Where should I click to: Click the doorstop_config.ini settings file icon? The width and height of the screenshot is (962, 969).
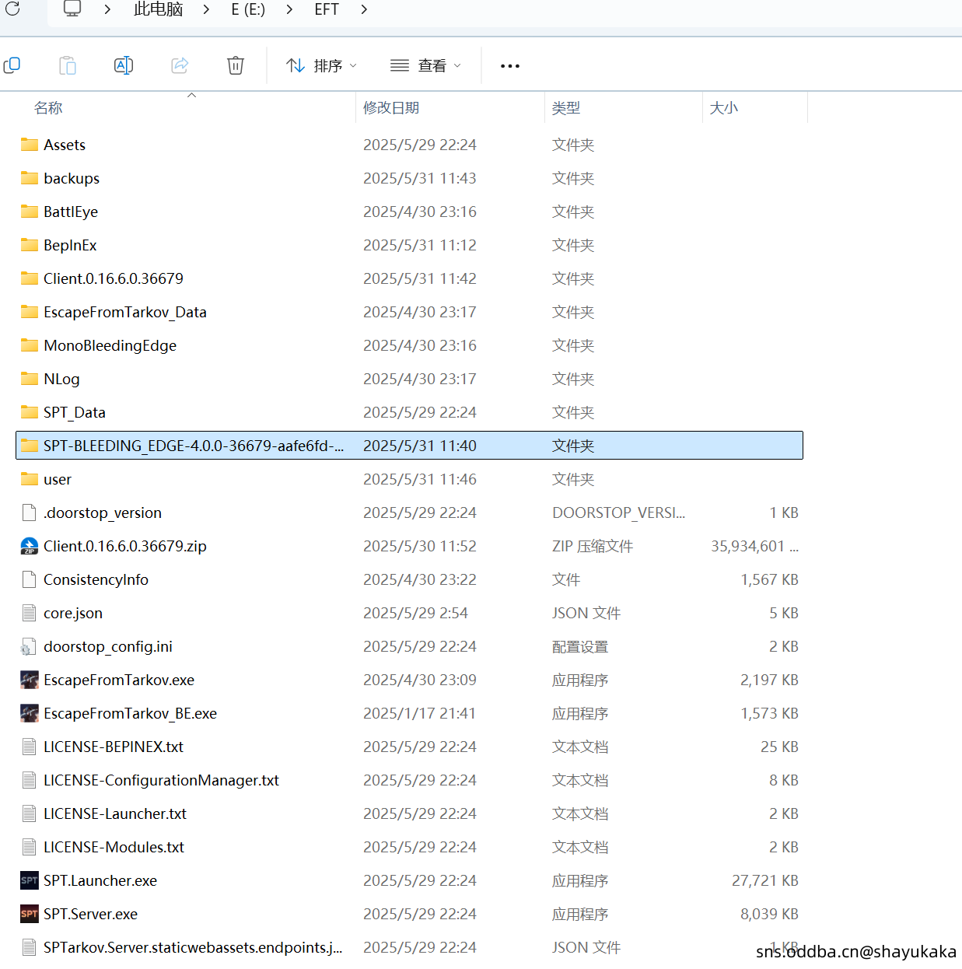(x=30, y=646)
